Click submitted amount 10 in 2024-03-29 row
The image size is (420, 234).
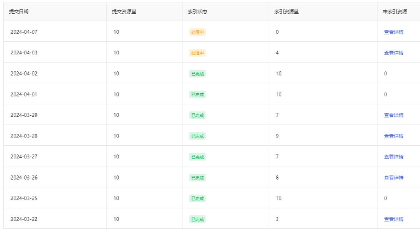(x=116, y=115)
